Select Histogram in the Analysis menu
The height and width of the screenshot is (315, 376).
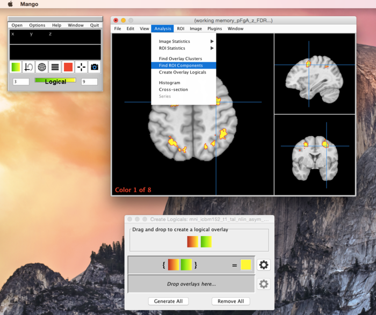point(169,83)
